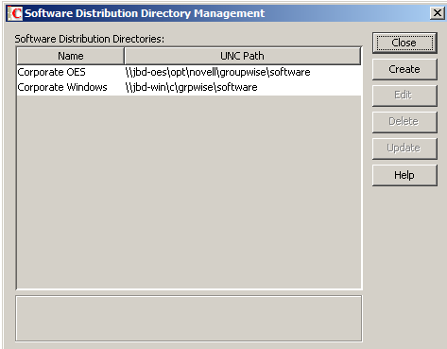Sort by the Name column header

(71, 56)
